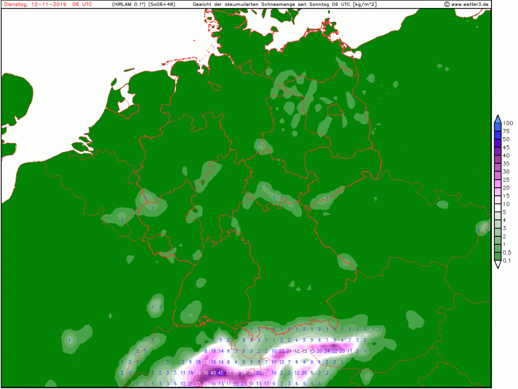Click the 45 peak snow value on map
The image size is (518, 389).
coord(221,372)
